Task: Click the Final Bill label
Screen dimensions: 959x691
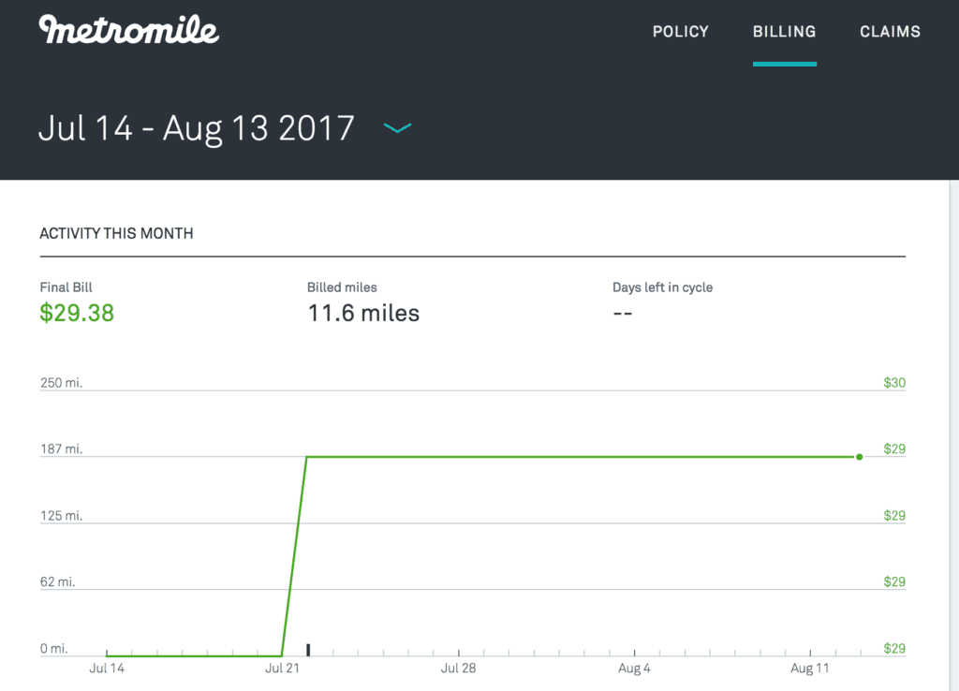Action: point(66,287)
